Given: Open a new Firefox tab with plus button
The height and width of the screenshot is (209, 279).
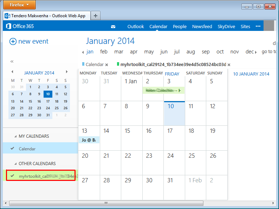Looking at the screenshot, I should (96, 16).
